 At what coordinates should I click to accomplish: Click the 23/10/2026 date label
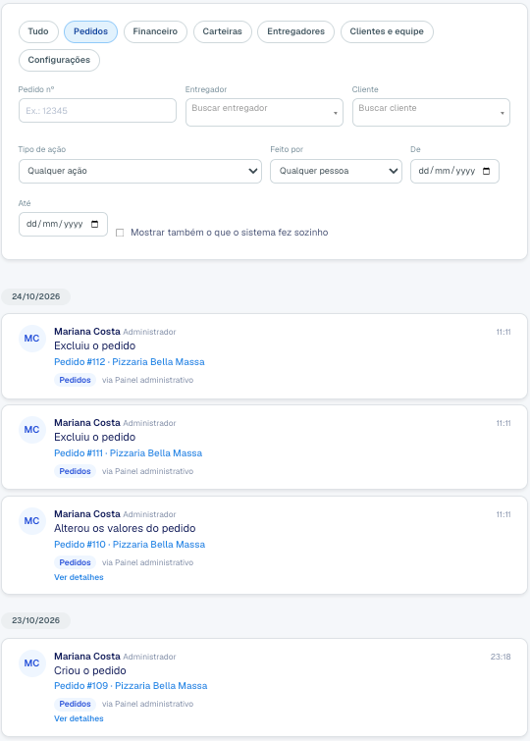(36, 620)
